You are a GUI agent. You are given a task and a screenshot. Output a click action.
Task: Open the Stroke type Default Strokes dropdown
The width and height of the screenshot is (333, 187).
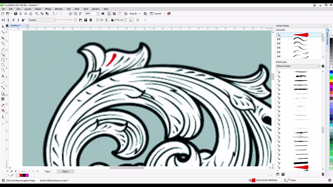pyautogui.click(x=298, y=66)
